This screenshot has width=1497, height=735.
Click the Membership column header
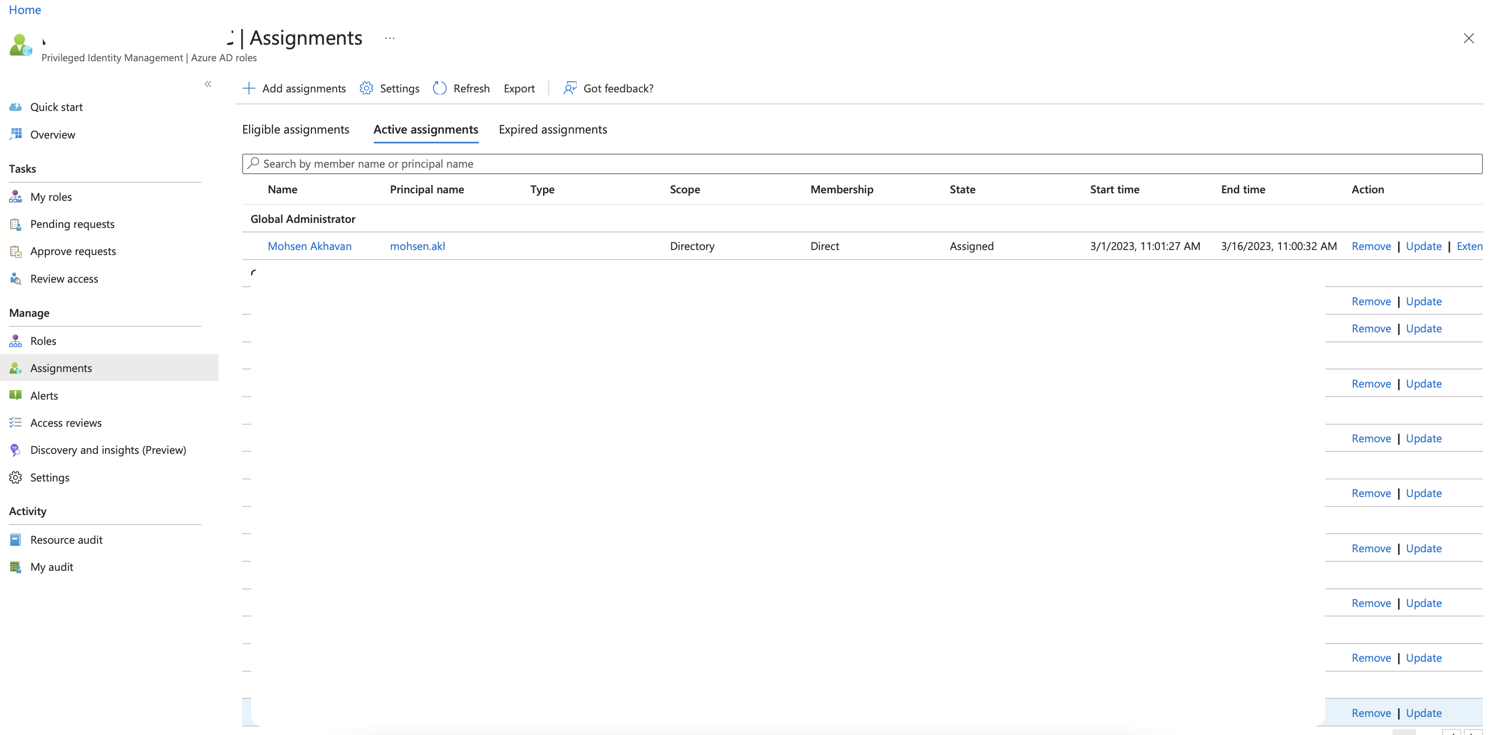[841, 189]
